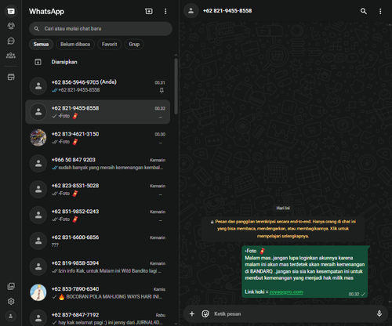This screenshot has width=392, height=326.
Task: Select the Favorit filter tab
Action: [110, 44]
